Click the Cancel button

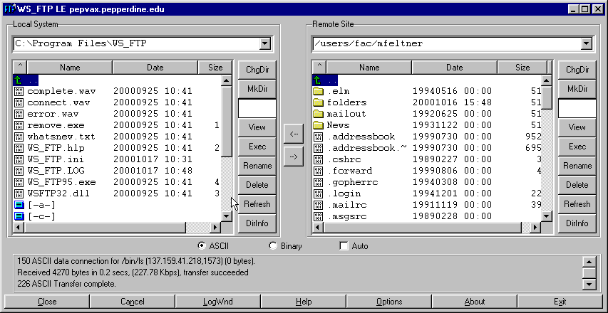[133, 302]
